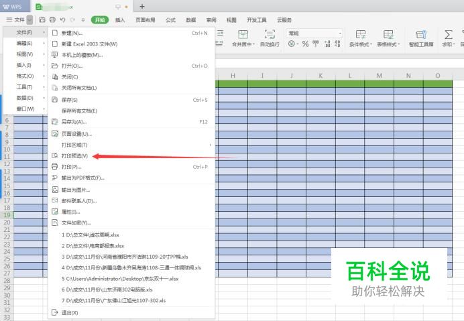The width and height of the screenshot is (464, 321).
Task: Click the undo arrow icon
Action: [x=62, y=20]
